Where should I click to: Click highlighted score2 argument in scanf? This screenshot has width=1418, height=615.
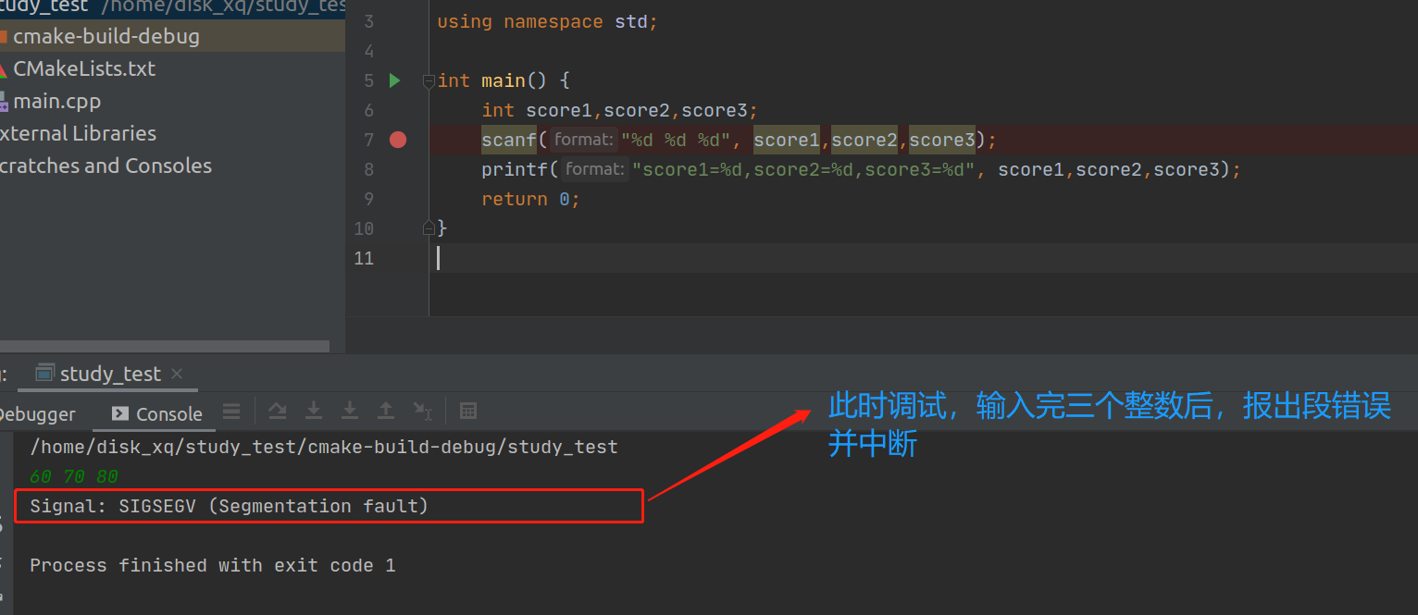(864, 140)
